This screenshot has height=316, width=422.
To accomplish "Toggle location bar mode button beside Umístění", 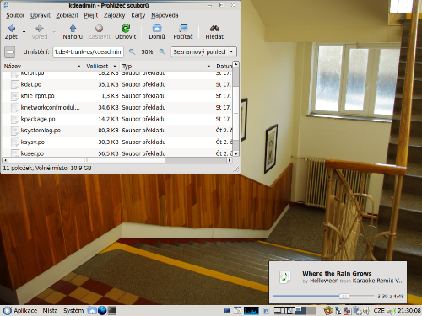I will pos(9,52).
